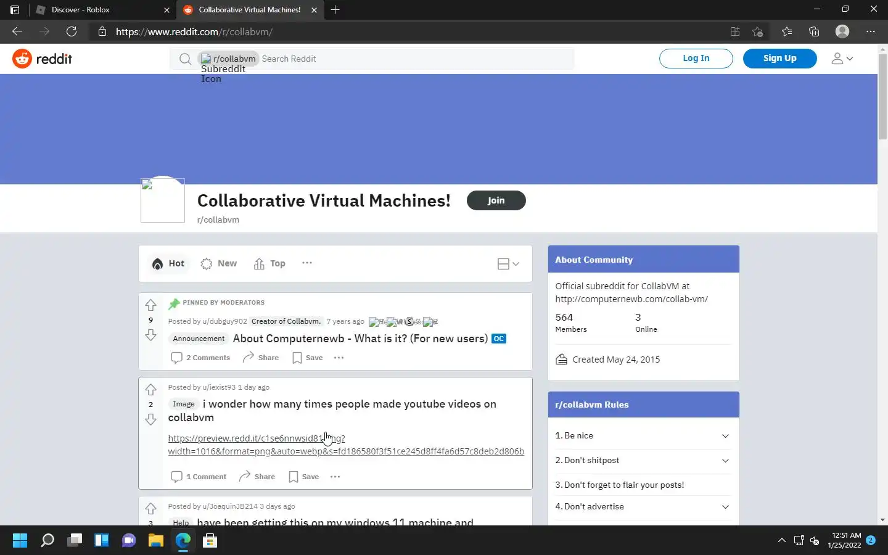The height and width of the screenshot is (555, 888).
Task: Downvote the pinned About Computernewb post
Action: pyautogui.click(x=150, y=335)
